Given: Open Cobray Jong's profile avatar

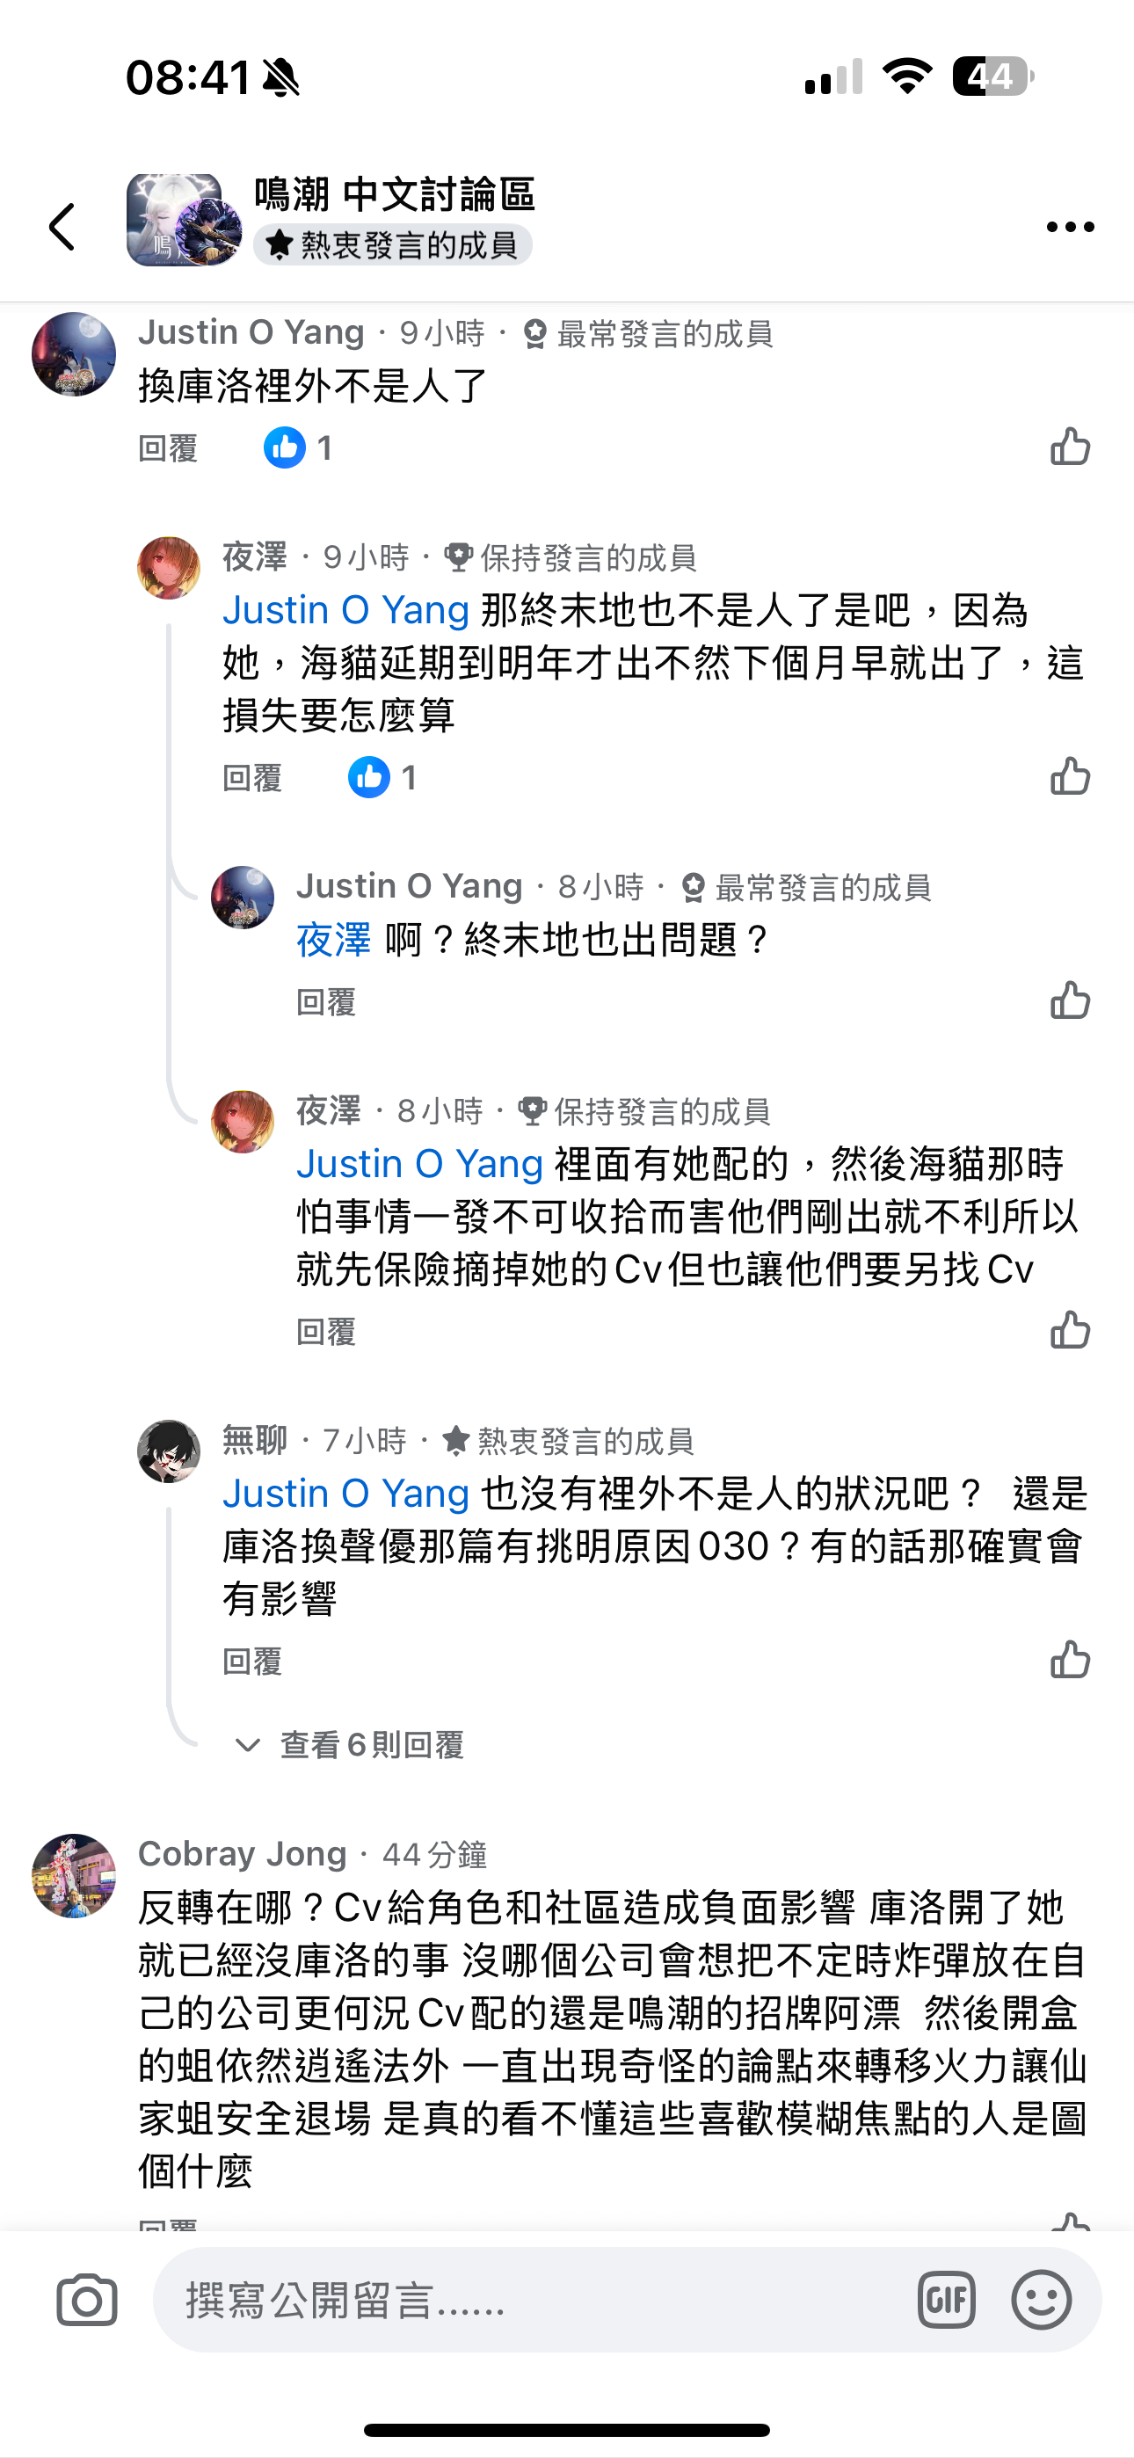Looking at the screenshot, I should [74, 1876].
